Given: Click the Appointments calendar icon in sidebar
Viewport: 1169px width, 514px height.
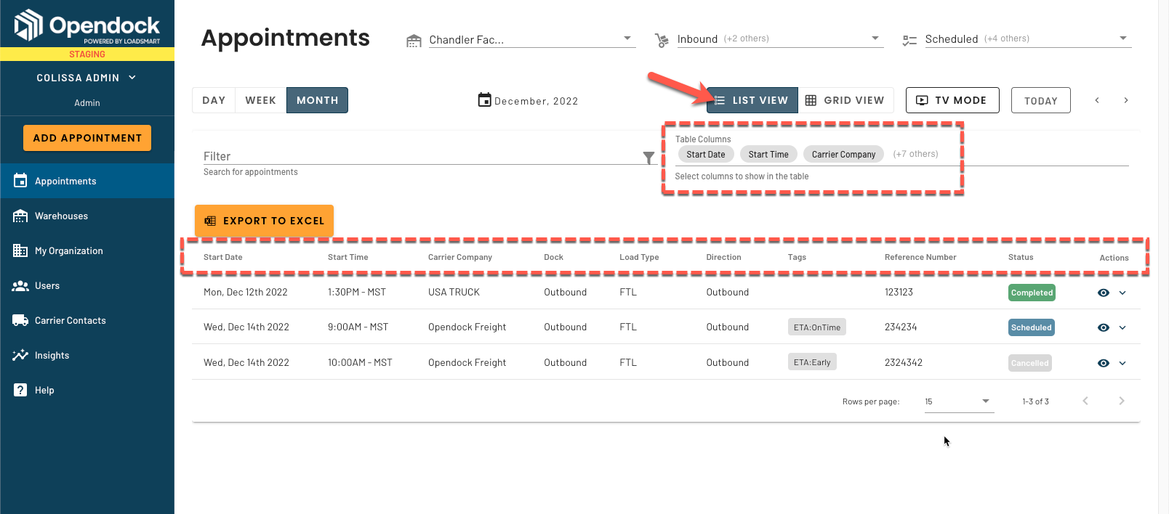Looking at the screenshot, I should pos(20,181).
